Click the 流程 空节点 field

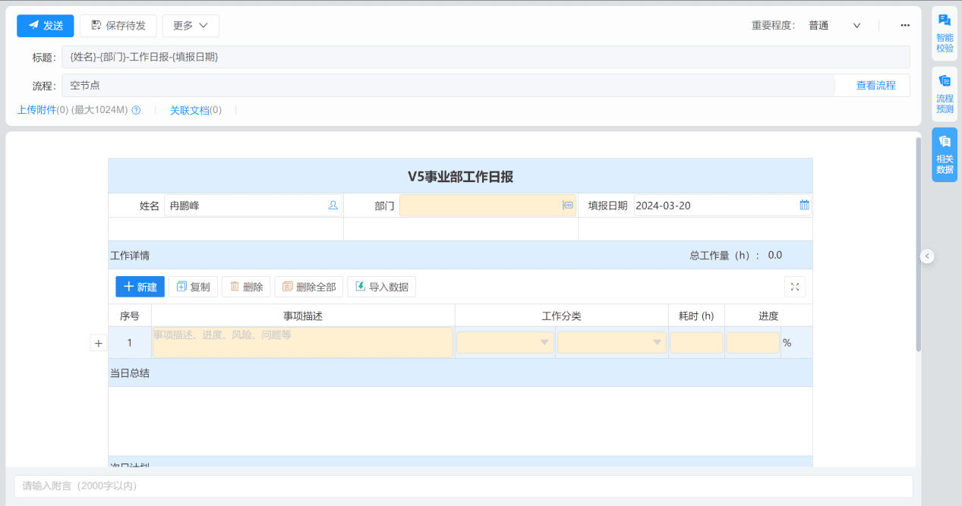pos(448,86)
